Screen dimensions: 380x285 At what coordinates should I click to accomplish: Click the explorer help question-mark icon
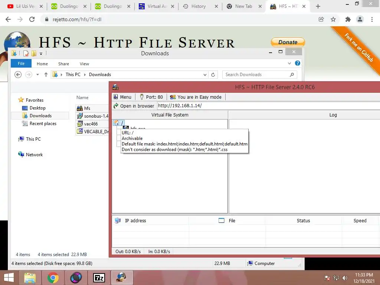pyautogui.click(x=298, y=63)
